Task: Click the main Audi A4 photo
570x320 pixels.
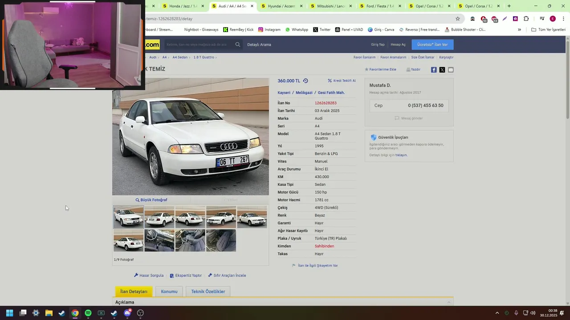Action: [x=191, y=137]
